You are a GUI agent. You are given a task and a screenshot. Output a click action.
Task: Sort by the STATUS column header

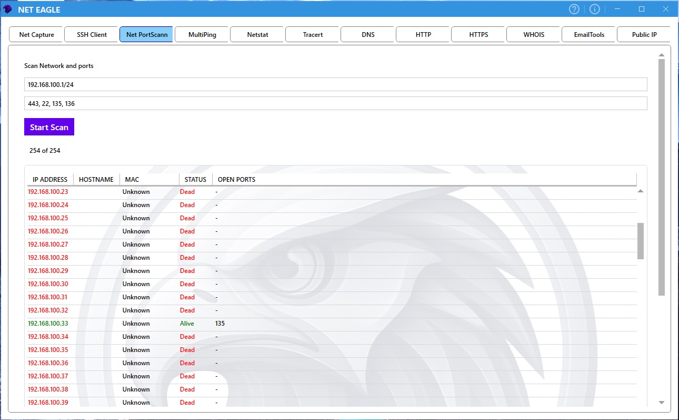point(195,180)
